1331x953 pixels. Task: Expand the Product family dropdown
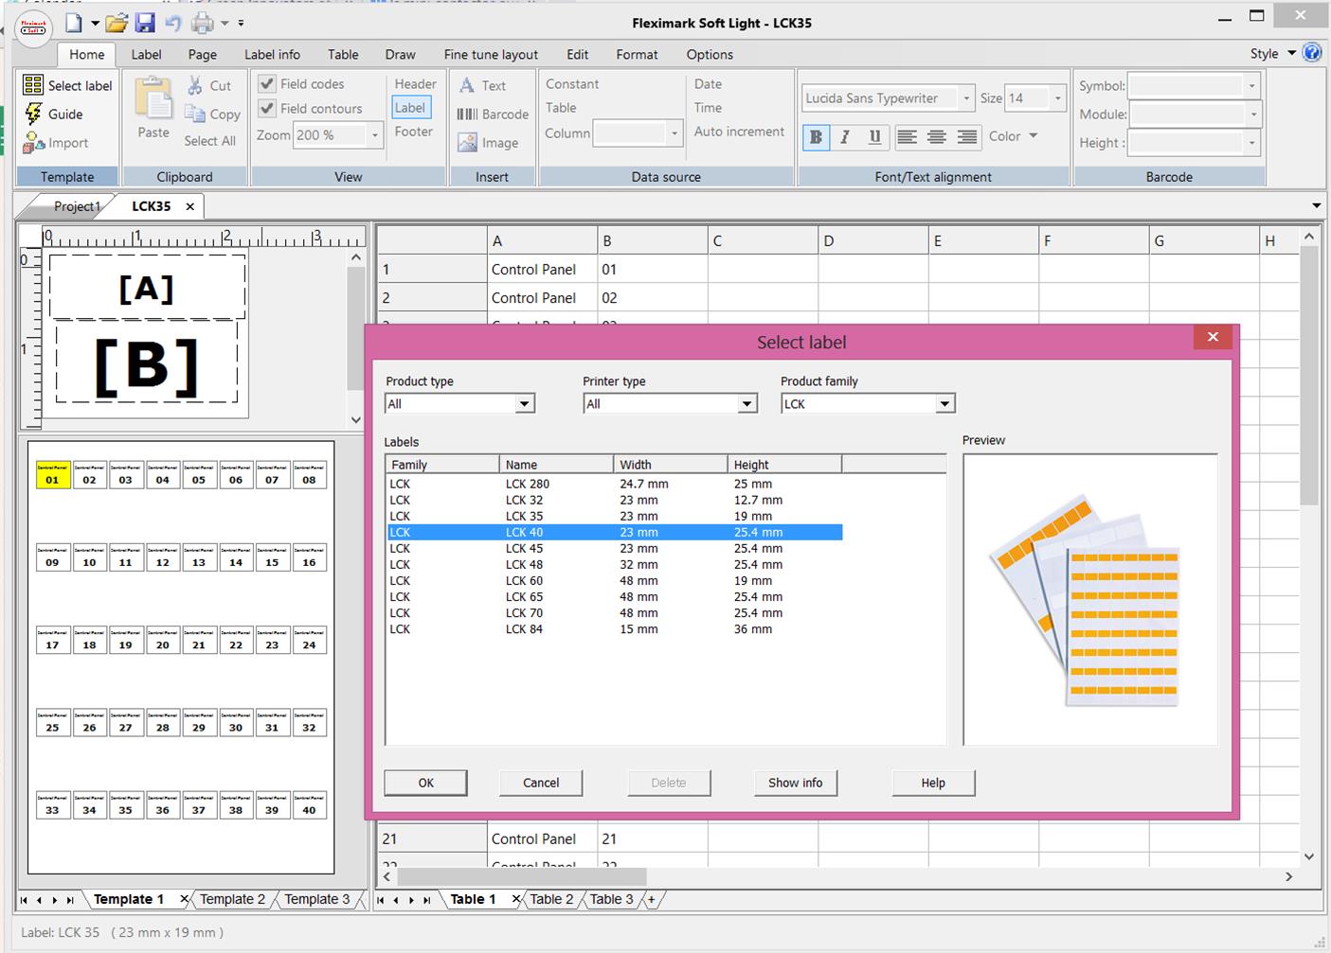tap(944, 404)
